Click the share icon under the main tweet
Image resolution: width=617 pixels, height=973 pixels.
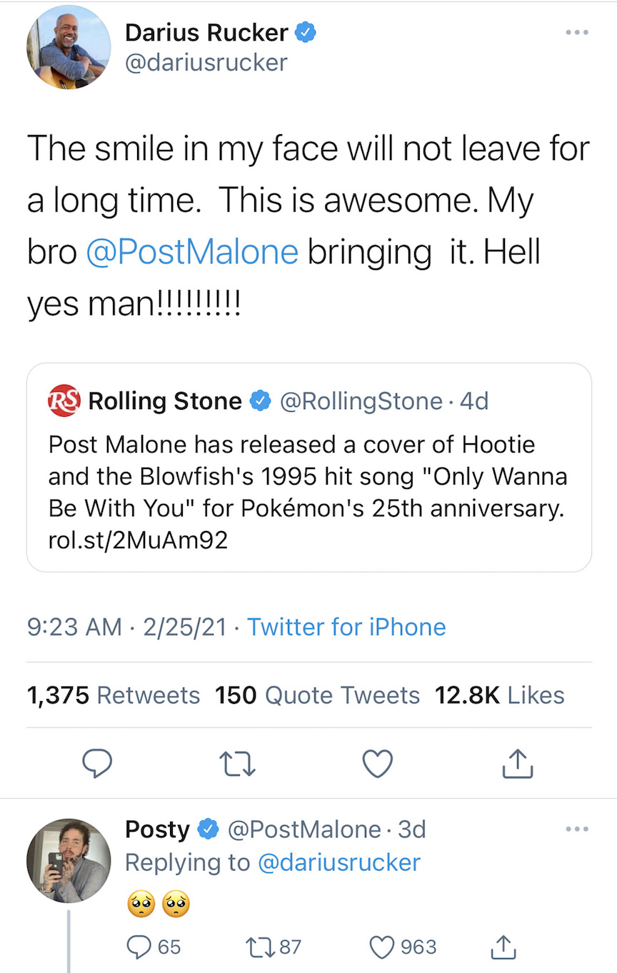(518, 764)
